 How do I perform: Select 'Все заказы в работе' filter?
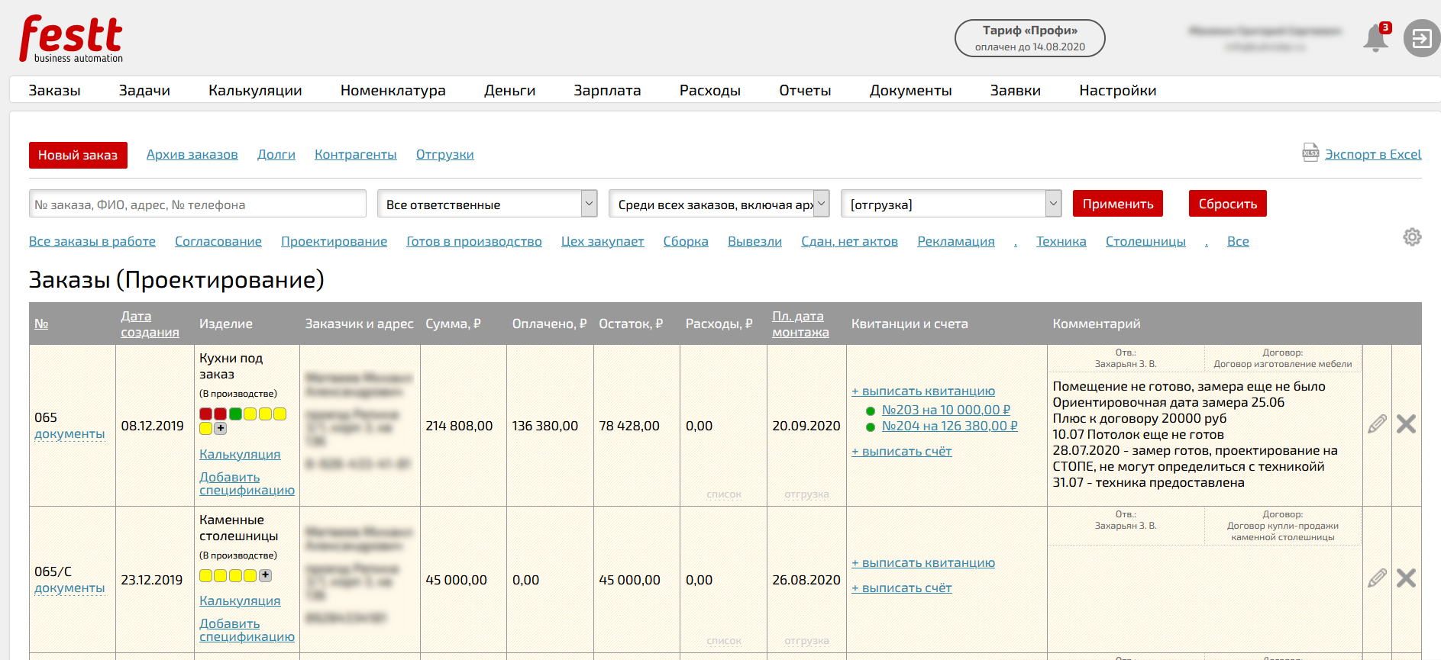pos(92,241)
